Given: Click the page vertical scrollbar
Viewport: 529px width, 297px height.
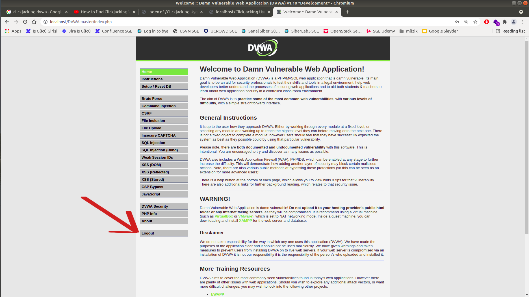Looking at the screenshot, I should [527, 137].
